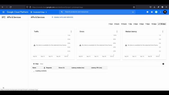Image resolution: width=169 pixels, height=95 pixels.
Task: Sort table by Name column
Action: coord(34,68)
